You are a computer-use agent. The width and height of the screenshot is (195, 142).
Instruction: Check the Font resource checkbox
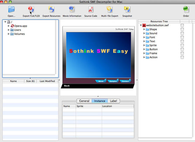pyautogui.click(x=182, y=37)
